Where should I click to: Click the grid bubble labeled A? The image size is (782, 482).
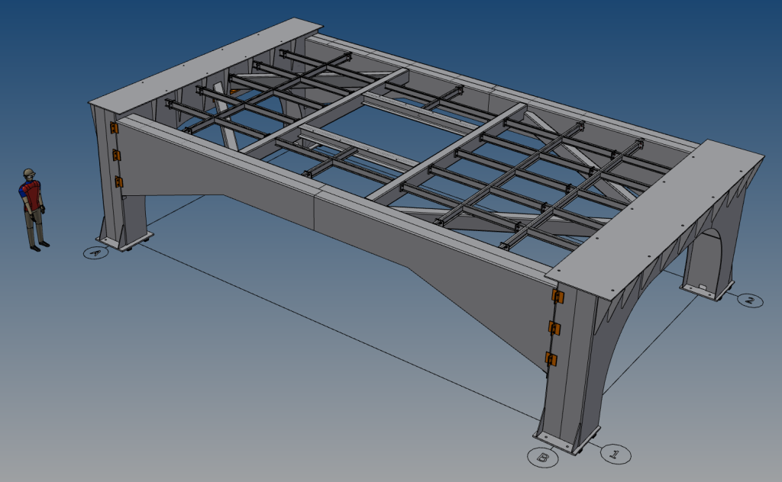[95, 252]
